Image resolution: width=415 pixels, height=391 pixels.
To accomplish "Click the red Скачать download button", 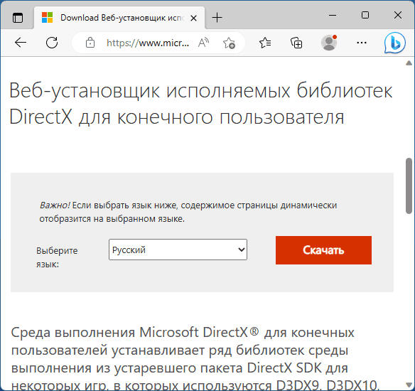I will (x=323, y=250).
